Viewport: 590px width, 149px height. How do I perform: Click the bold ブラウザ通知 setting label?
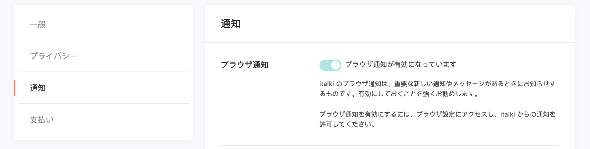245,65
